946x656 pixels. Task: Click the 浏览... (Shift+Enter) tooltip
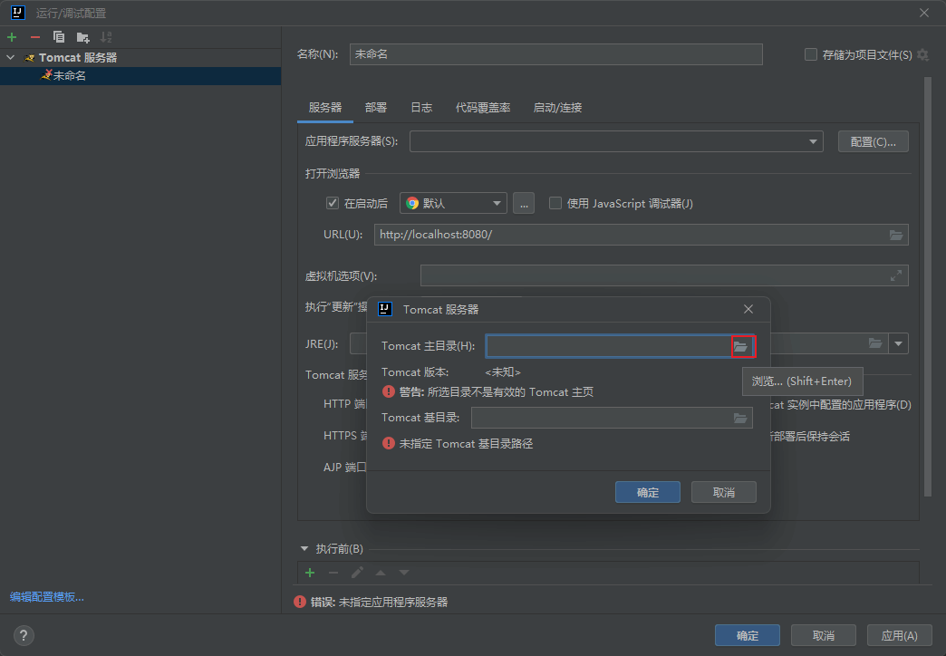pos(803,381)
